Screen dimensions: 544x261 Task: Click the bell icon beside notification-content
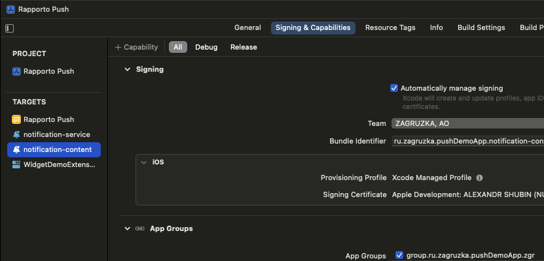[16, 149]
